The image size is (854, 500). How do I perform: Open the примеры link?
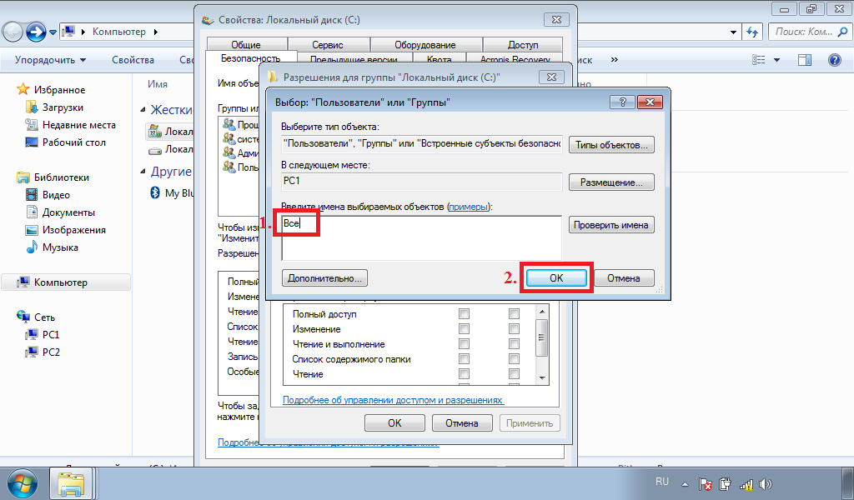[x=468, y=206]
